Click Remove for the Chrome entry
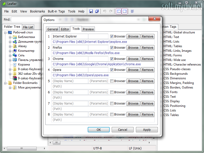This screenshot has height=153, width=204. [x=147, y=59]
